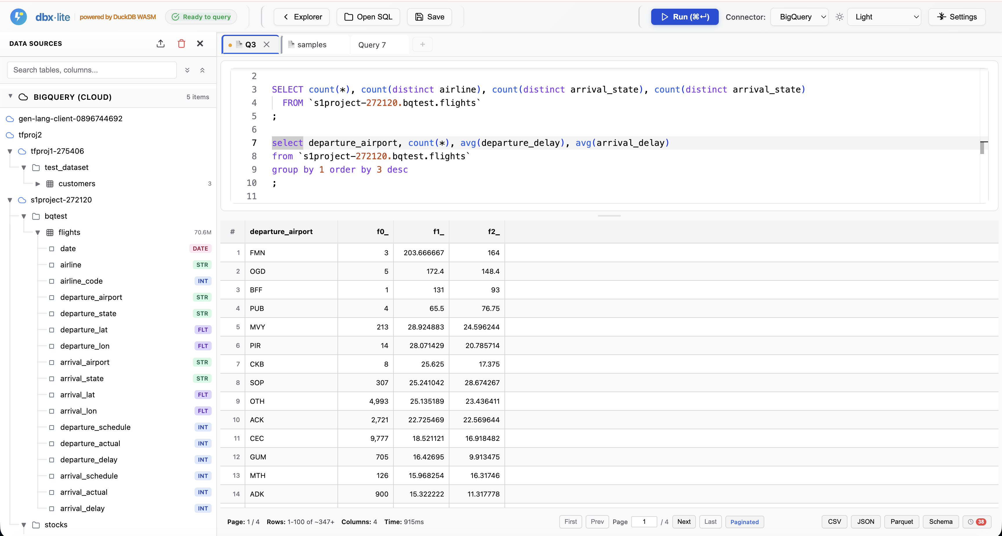This screenshot has height=536, width=1002.
Task: Export results as Parquet
Action: pos(902,521)
